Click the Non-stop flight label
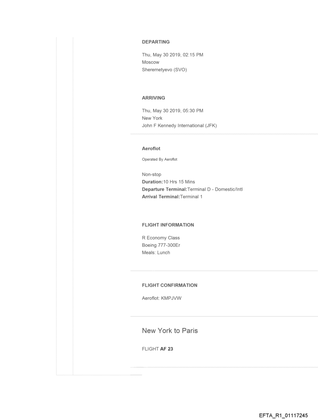This screenshot has height=419, width=318. pos(152,175)
